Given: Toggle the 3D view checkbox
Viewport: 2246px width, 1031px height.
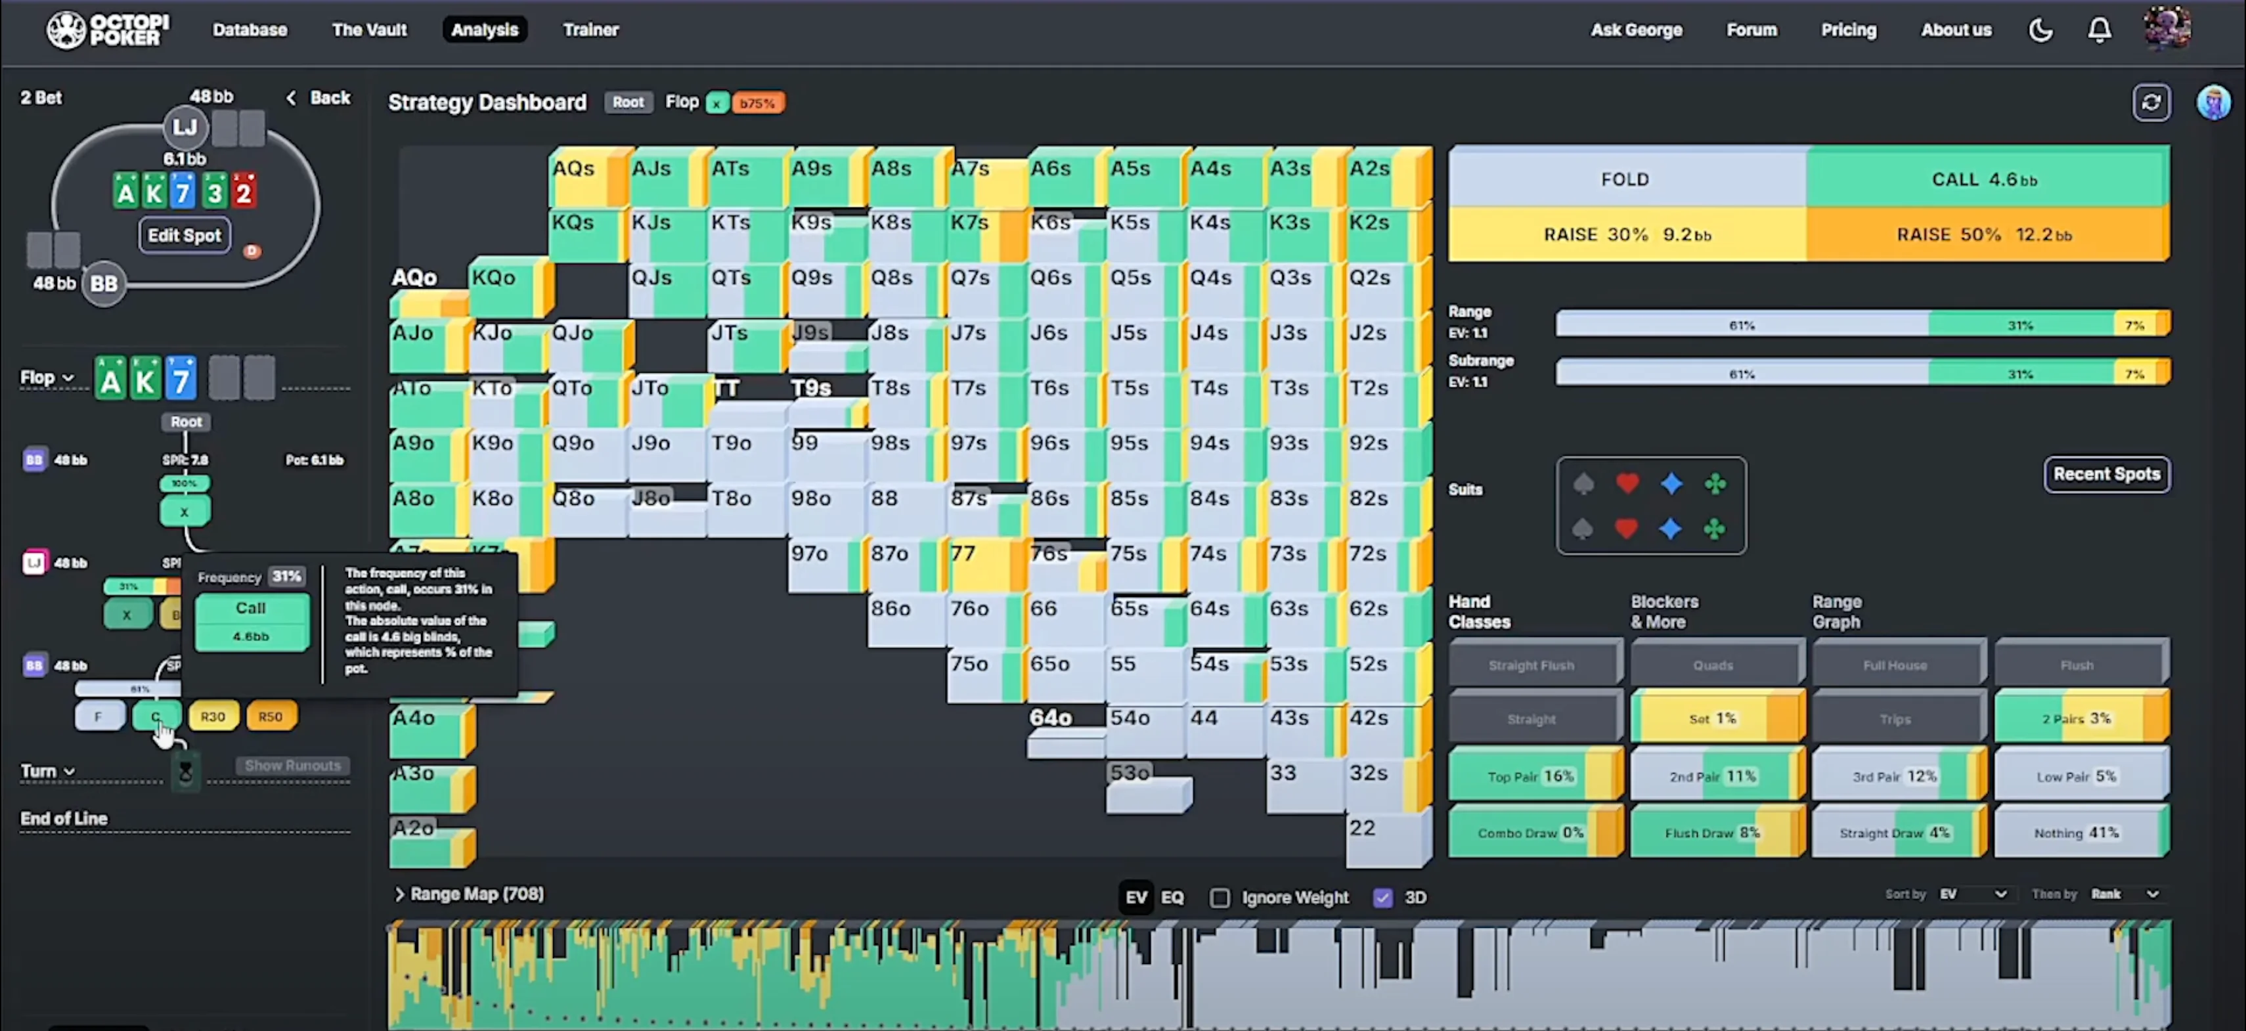Looking at the screenshot, I should pos(1383,898).
